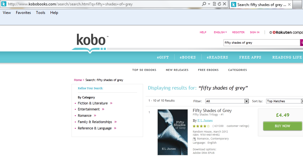
Task: Select the 'Search: fifty shades of grey' tab
Action: tap(261, 5)
